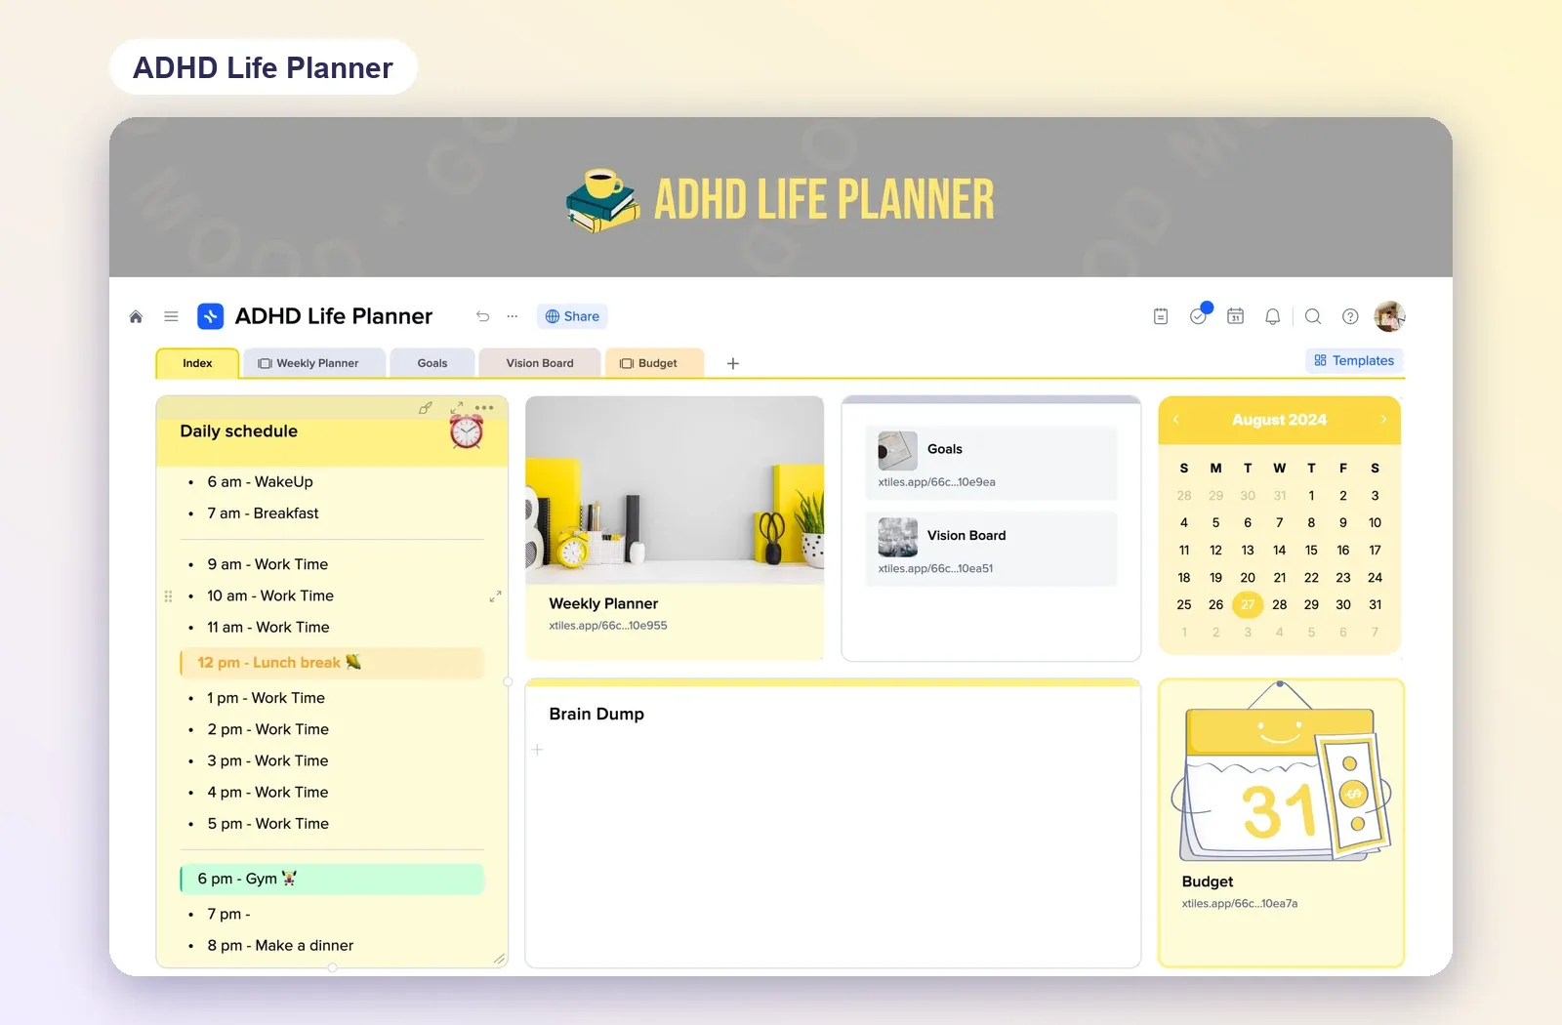Open the Goals link card
This screenshot has height=1025, width=1562.
[x=991, y=463]
